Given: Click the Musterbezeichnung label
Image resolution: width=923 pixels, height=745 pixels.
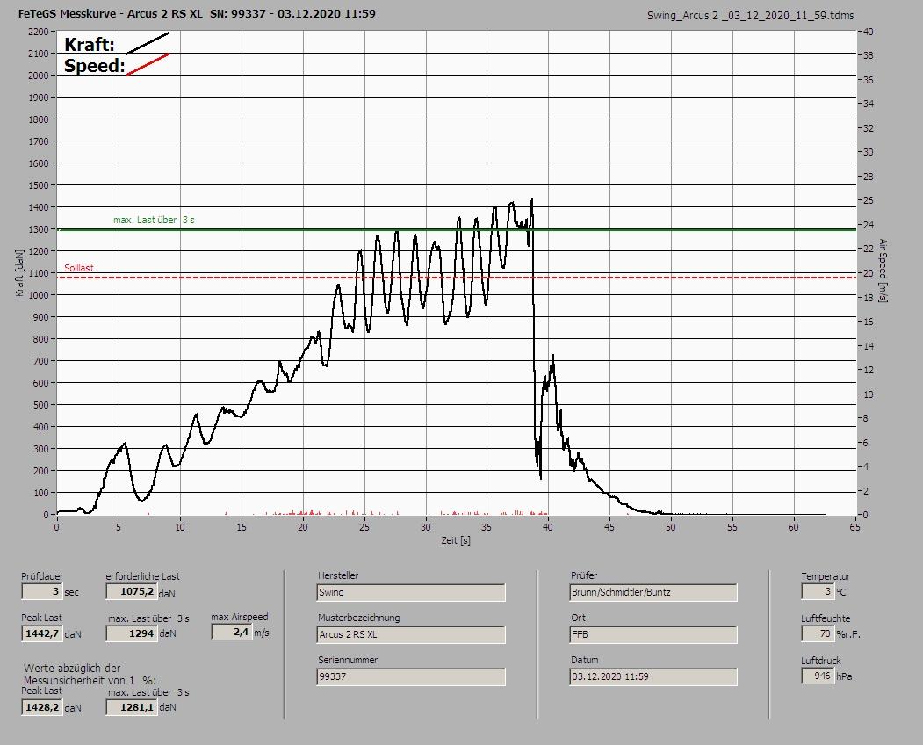Looking at the screenshot, I should (359, 618).
